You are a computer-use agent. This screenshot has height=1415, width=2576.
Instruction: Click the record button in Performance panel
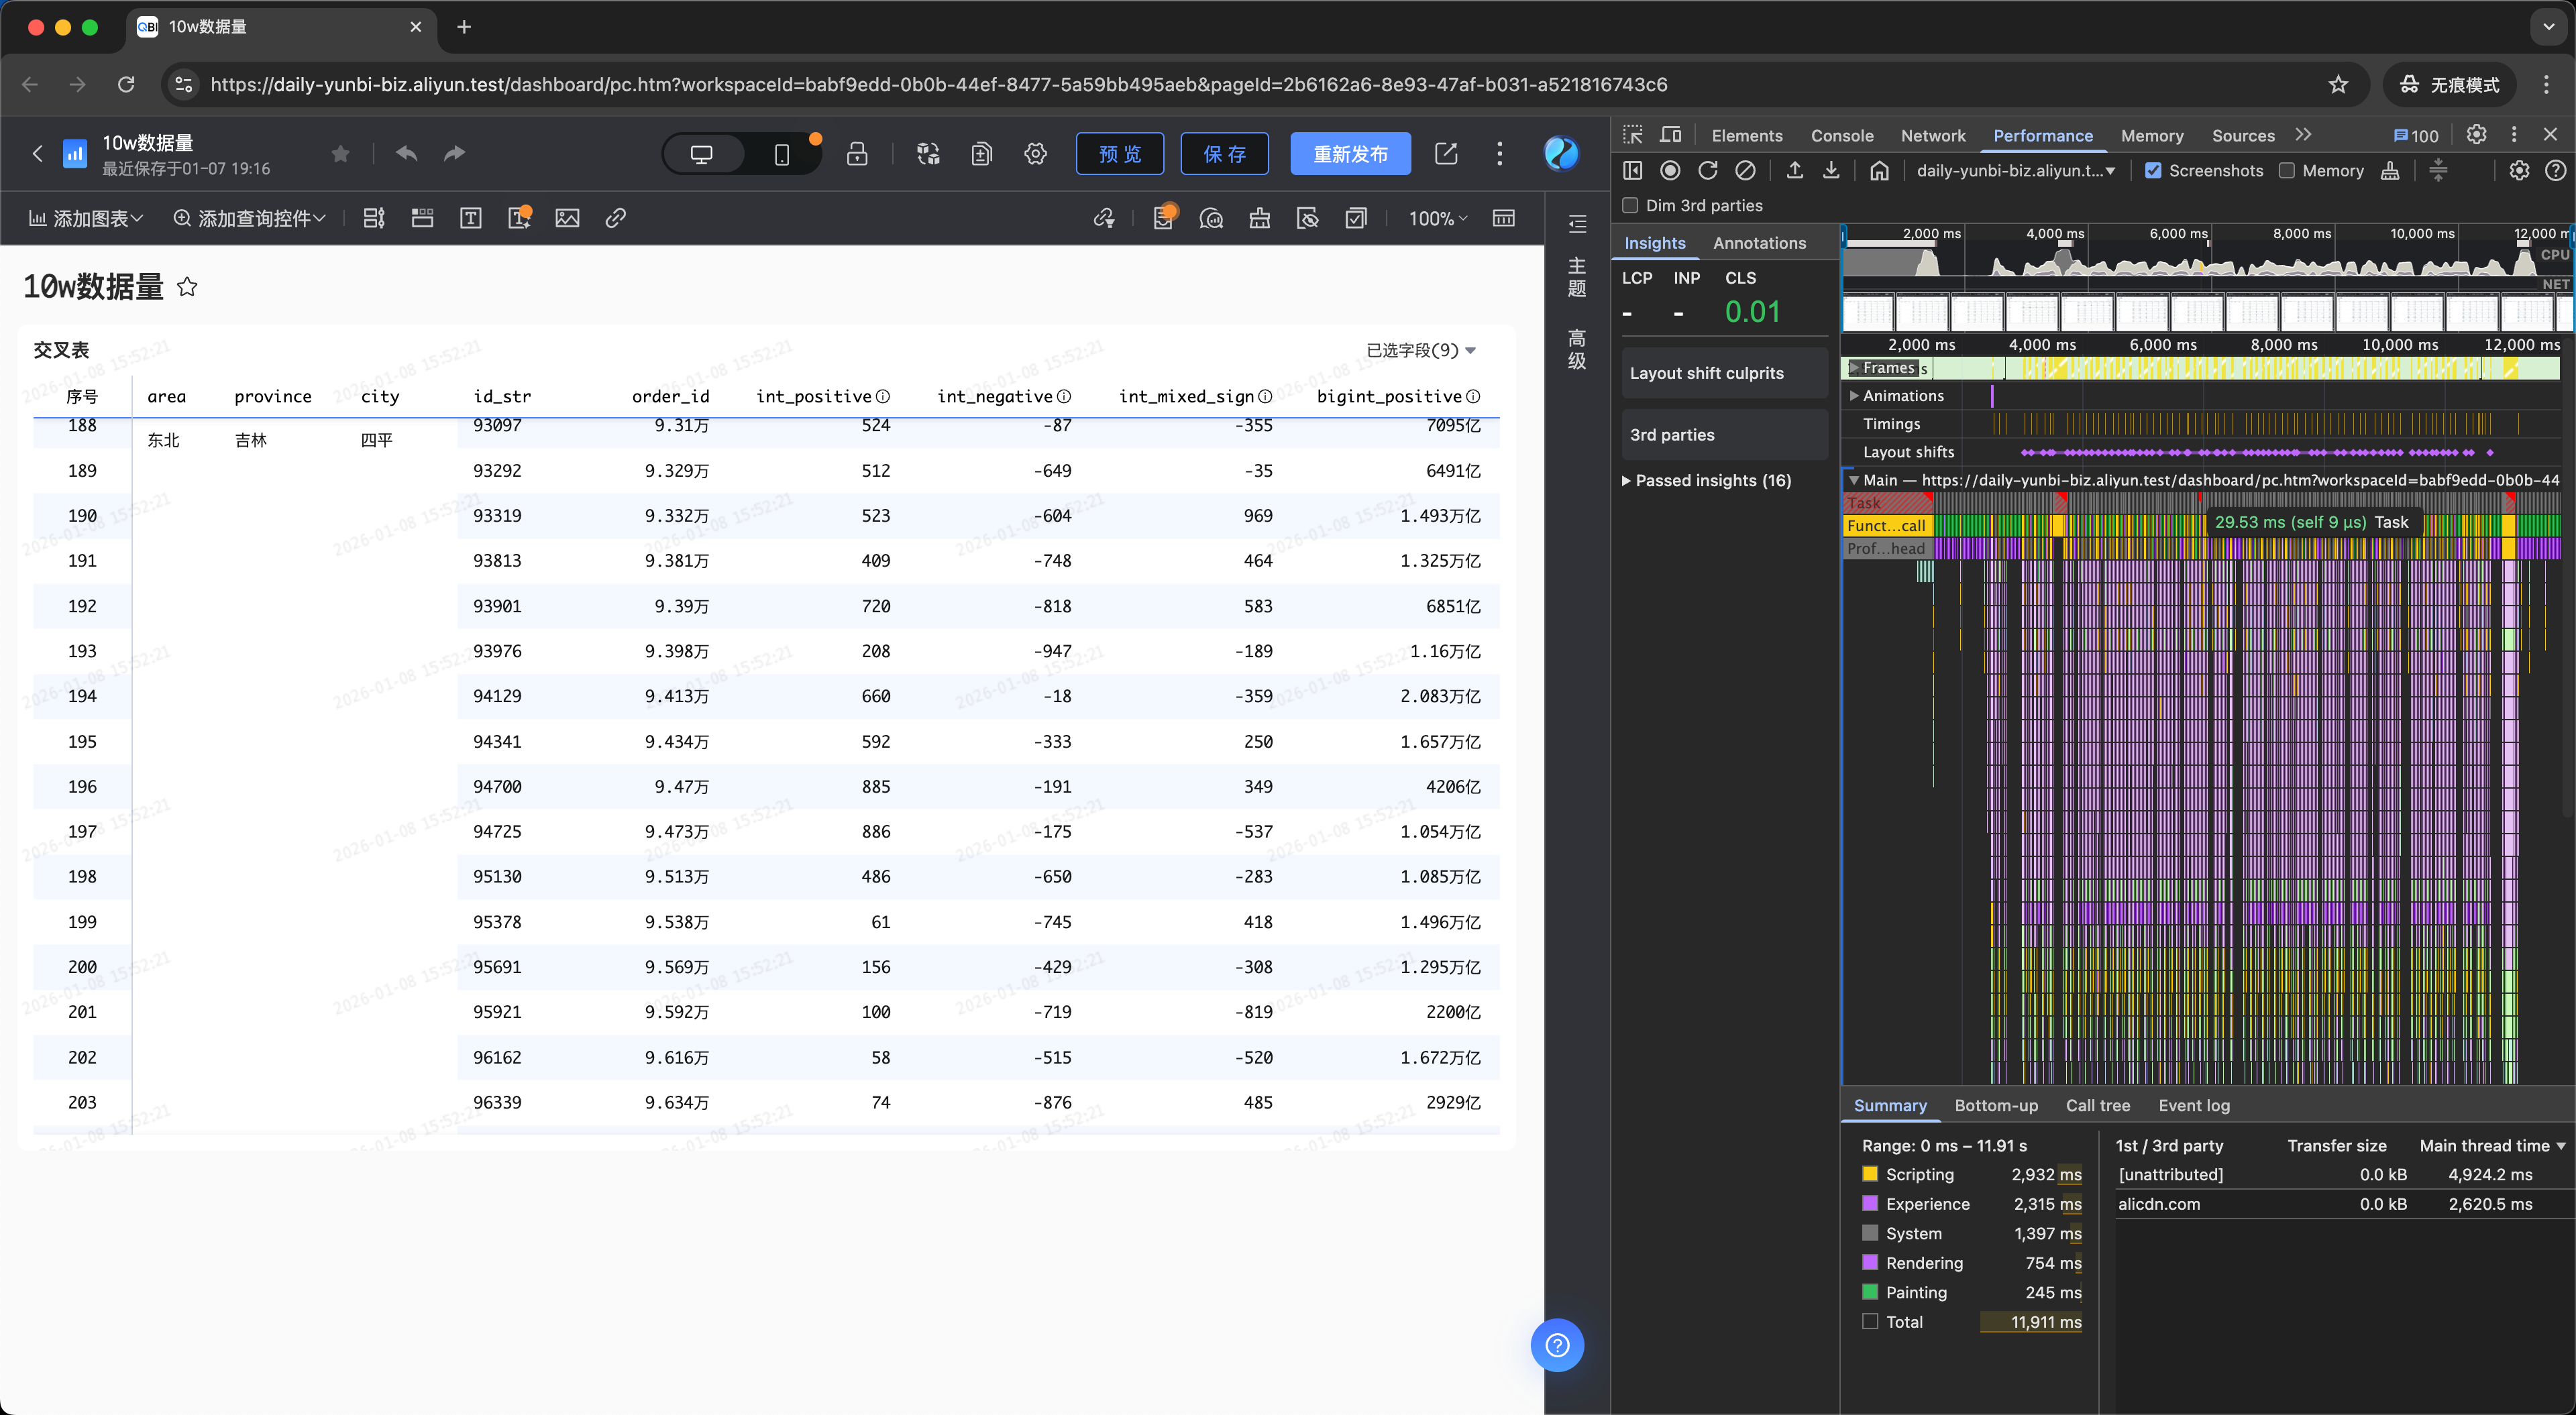tap(1670, 171)
